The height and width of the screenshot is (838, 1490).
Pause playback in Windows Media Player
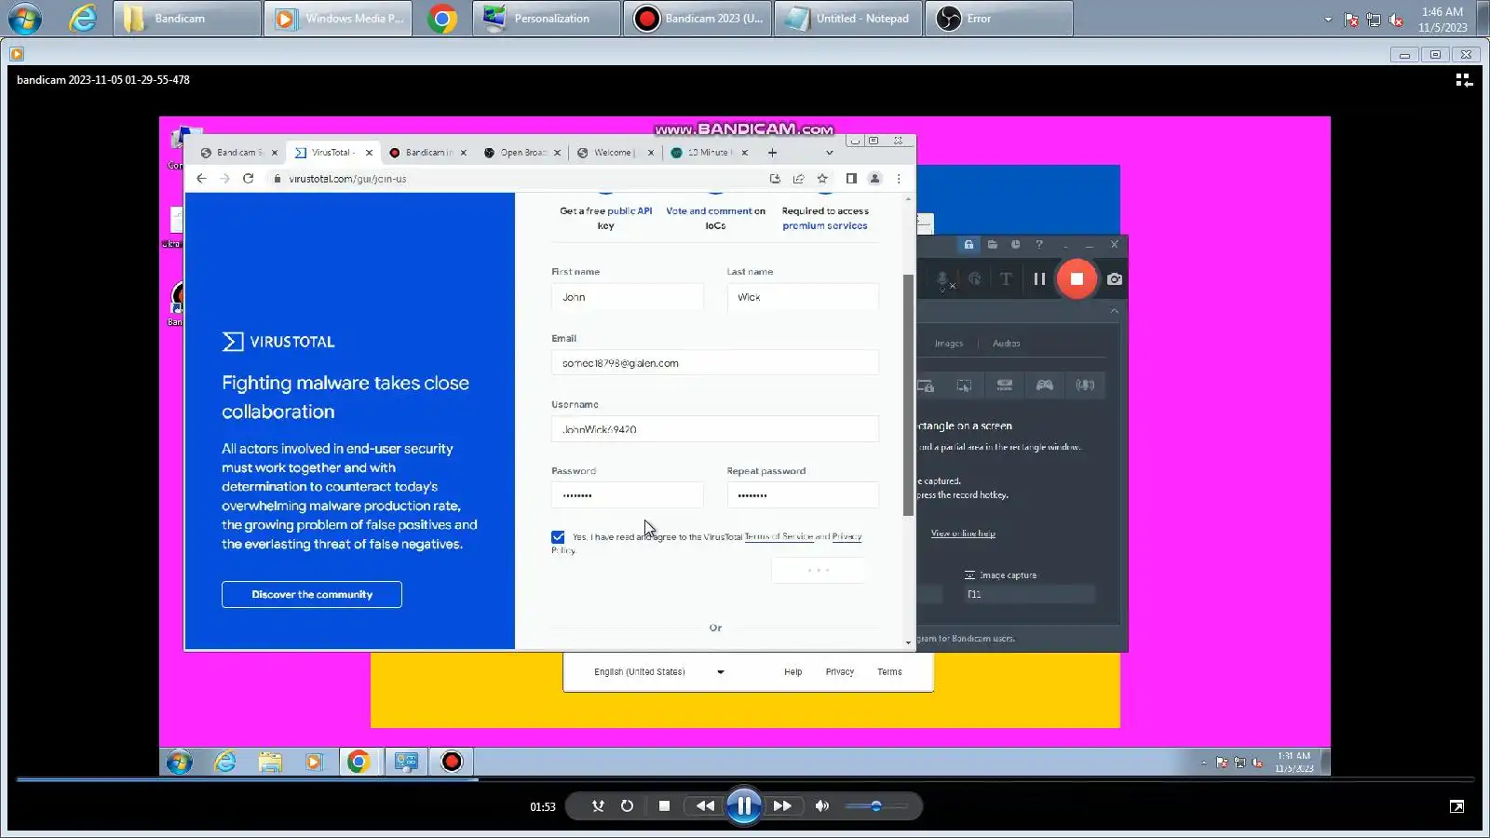click(744, 806)
